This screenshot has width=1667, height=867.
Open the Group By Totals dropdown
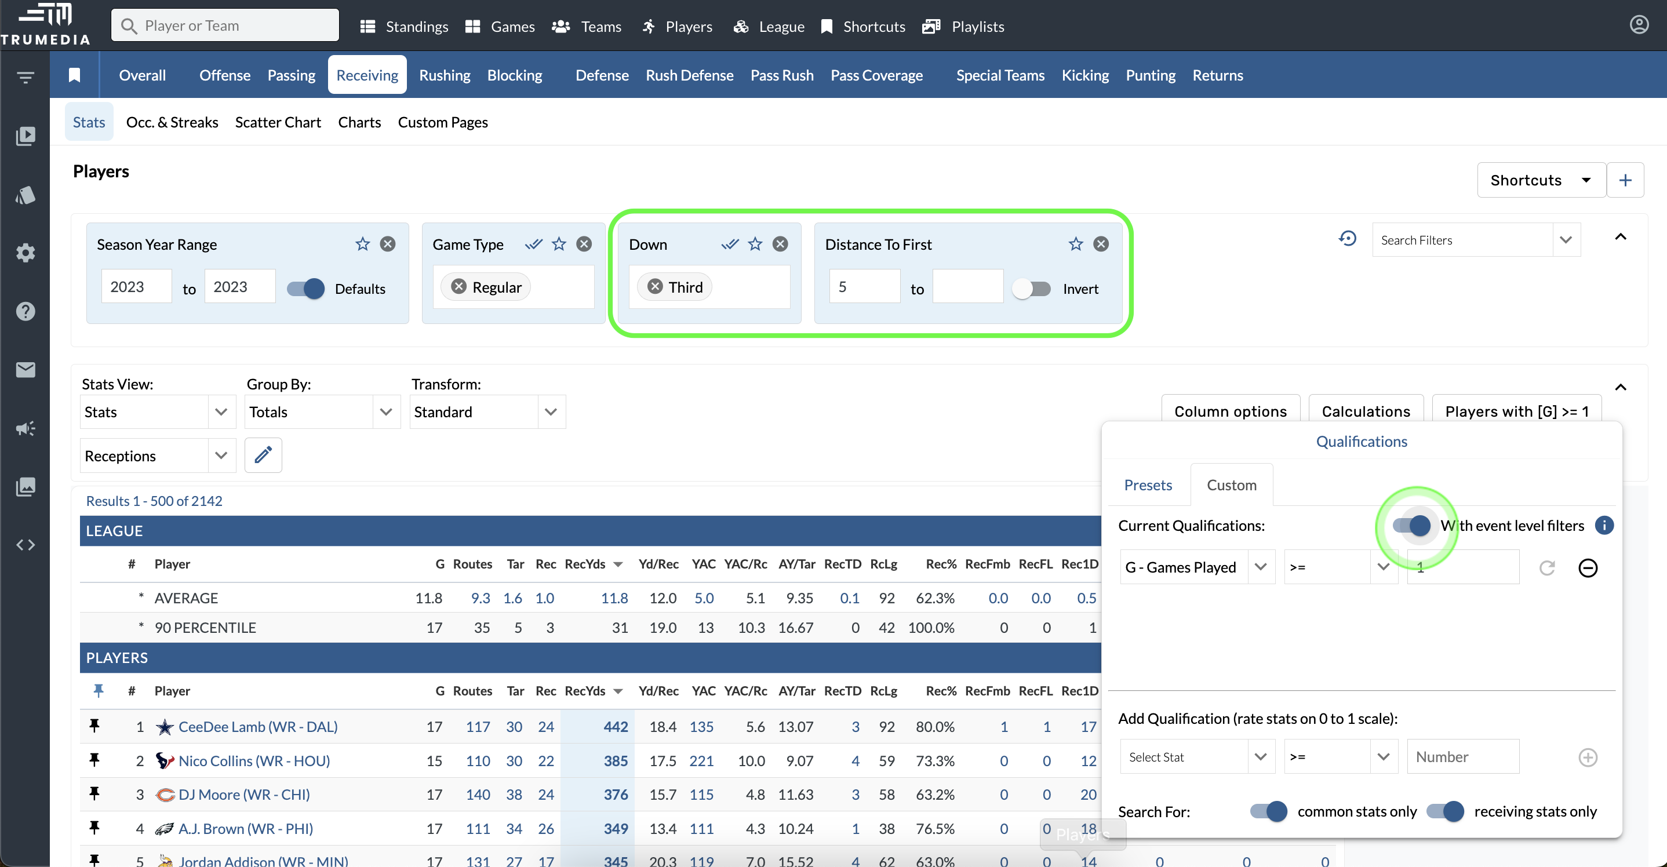pos(322,412)
